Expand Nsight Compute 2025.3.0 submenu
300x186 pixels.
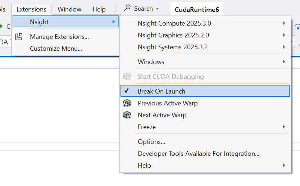(x=205, y=23)
